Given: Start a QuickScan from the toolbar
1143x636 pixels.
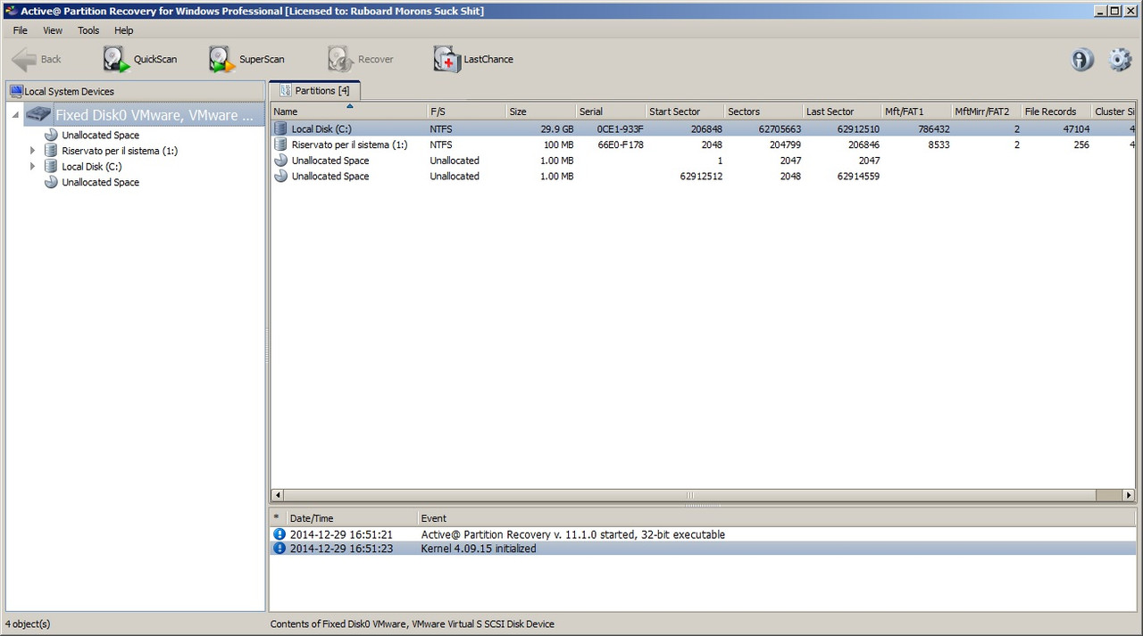Looking at the screenshot, I should click(140, 60).
